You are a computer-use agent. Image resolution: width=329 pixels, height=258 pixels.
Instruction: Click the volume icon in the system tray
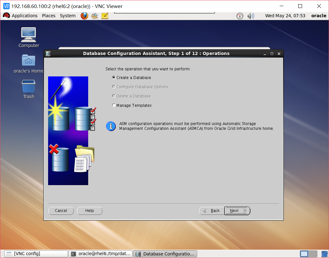point(251,16)
